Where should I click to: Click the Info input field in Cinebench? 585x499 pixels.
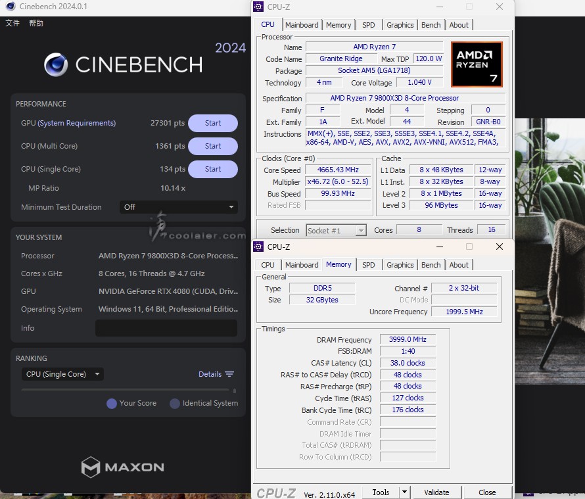pos(166,328)
